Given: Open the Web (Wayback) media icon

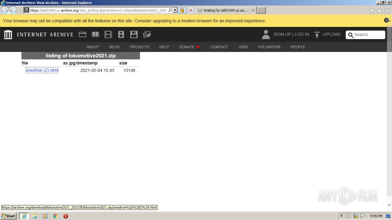Looking at the screenshot, I should click(82, 35).
